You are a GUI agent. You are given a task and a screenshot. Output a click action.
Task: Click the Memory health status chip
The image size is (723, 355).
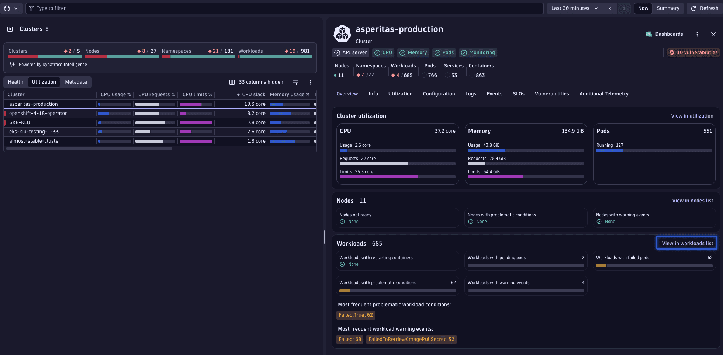(413, 52)
